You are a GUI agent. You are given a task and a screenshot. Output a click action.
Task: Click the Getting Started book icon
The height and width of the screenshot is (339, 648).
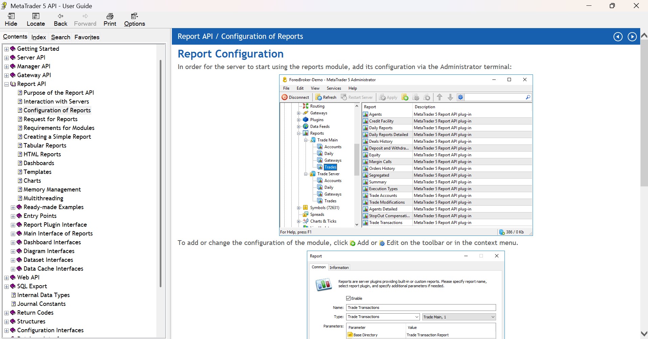pos(13,49)
